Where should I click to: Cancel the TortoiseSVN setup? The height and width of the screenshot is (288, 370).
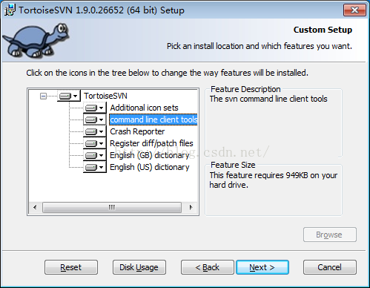330,267
